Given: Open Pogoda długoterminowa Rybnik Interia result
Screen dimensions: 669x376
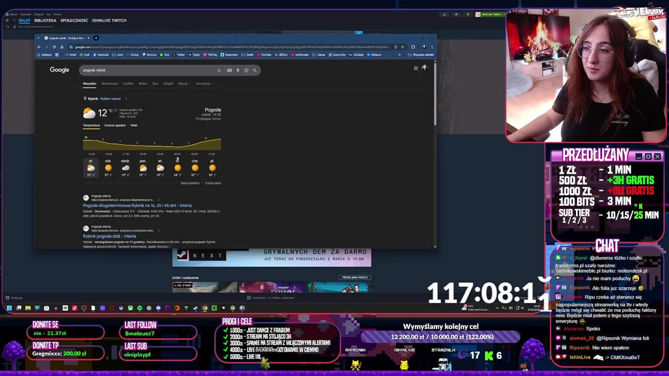Looking at the screenshot, I should click(137, 206).
